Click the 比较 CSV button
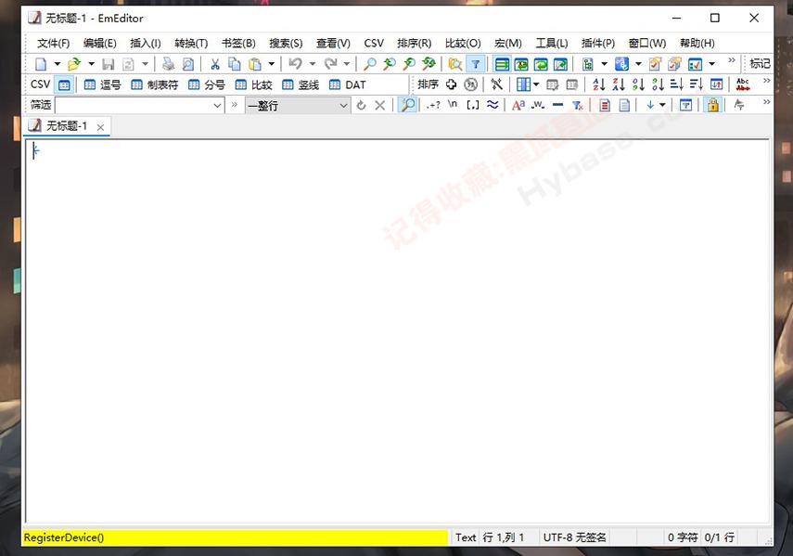The image size is (793, 556). coord(254,85)
